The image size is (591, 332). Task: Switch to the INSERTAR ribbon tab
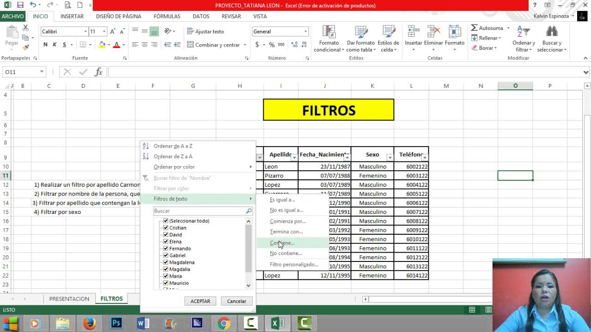(x=72, y=16)
